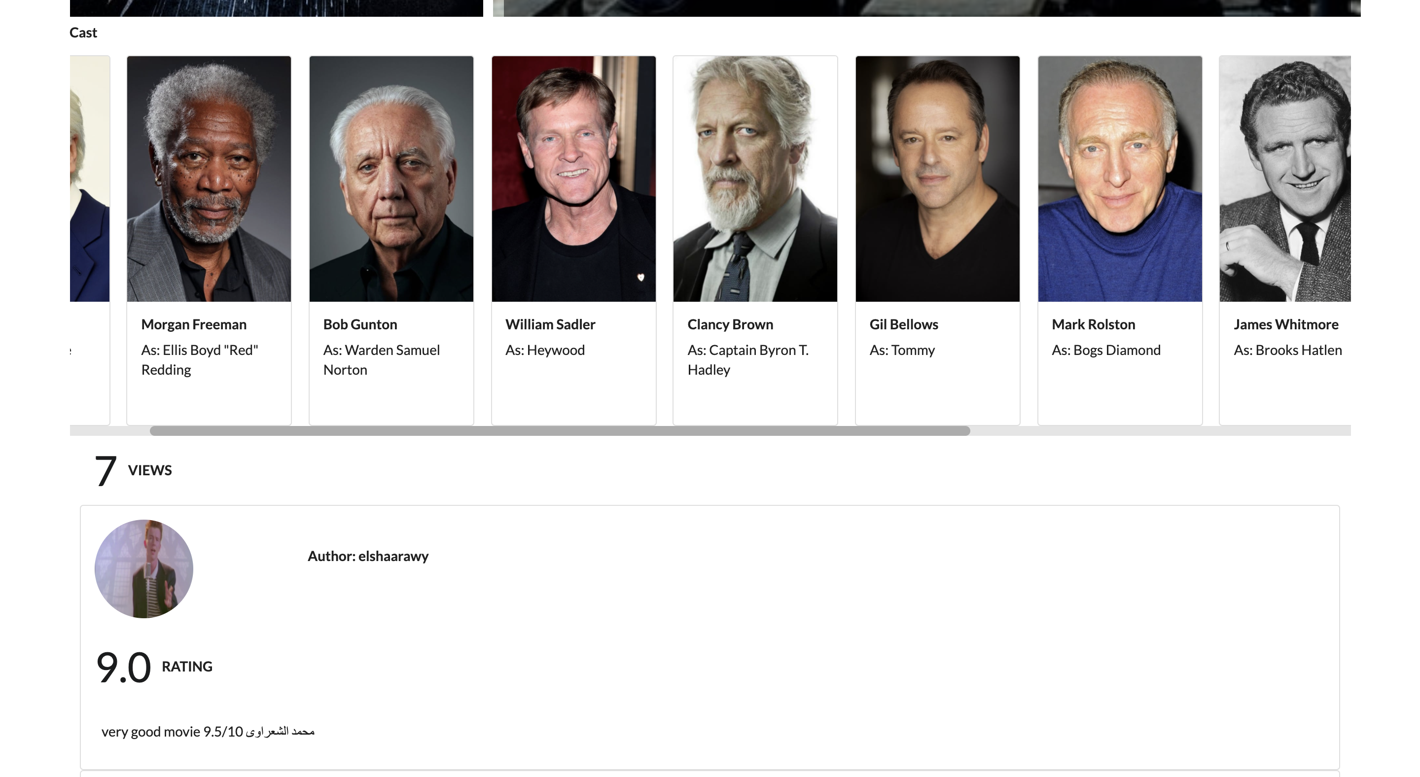Open the Mark Rolston name link

[x=1094, y=324]
